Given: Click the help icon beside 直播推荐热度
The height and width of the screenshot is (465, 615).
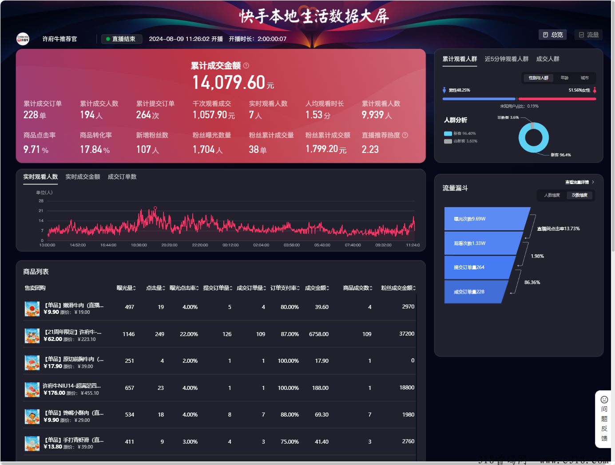Looking at the screenshot, I should coord(405,135).
